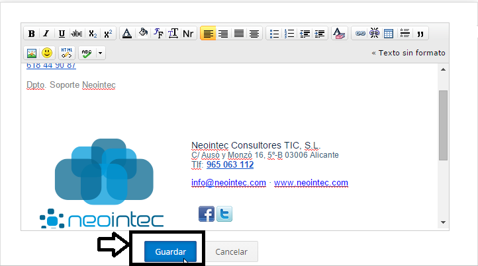The height and width of the screenshot is (266, 478).
Task: Apply strikethrough formatting
Action: point(77,34)
